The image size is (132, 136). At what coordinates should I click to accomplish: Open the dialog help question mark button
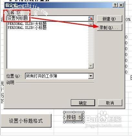click(x=115, y=5)
